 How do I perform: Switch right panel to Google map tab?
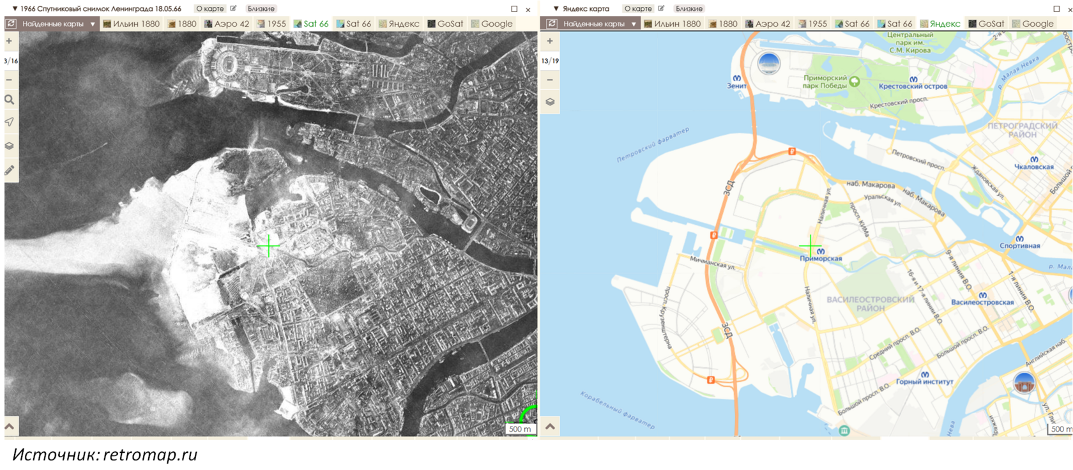click(x=1033, y=24)
